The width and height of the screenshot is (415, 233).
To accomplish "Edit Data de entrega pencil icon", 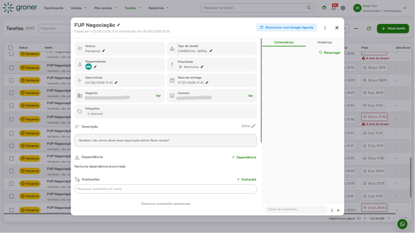I will (x=207, y=83).
